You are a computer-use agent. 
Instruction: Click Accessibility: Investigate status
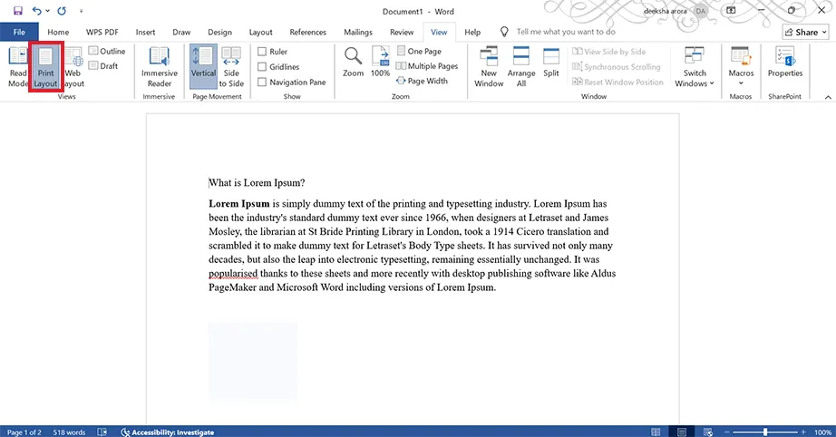(x=168, y=432)
